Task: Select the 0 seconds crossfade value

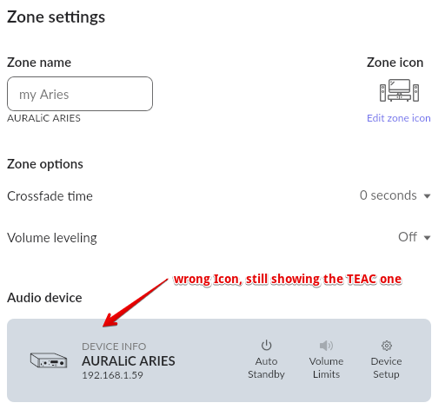Action: 389,195
